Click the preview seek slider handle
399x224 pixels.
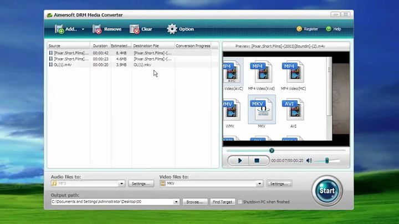click(x=272, y=151)
